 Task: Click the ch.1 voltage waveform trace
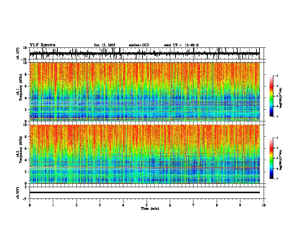tap(145, 53)
